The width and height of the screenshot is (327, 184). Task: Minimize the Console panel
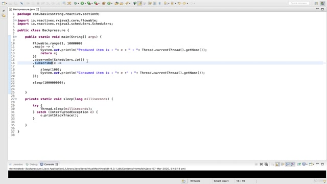318,164
